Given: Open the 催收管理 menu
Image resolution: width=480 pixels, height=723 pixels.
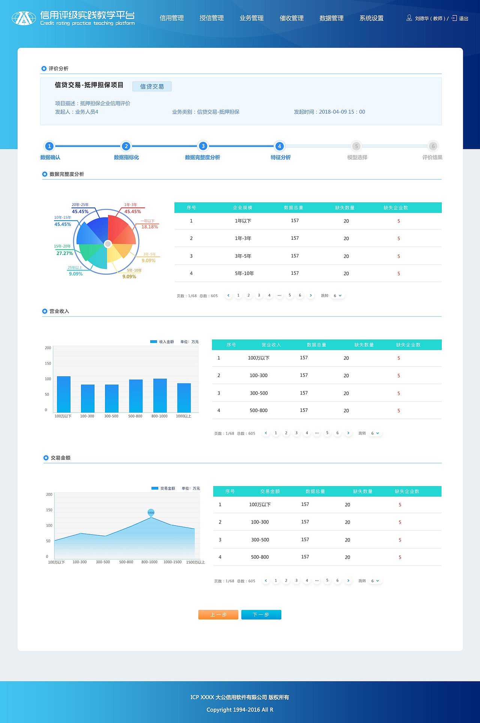Looking at the screenshot, I should coord(291,18).
